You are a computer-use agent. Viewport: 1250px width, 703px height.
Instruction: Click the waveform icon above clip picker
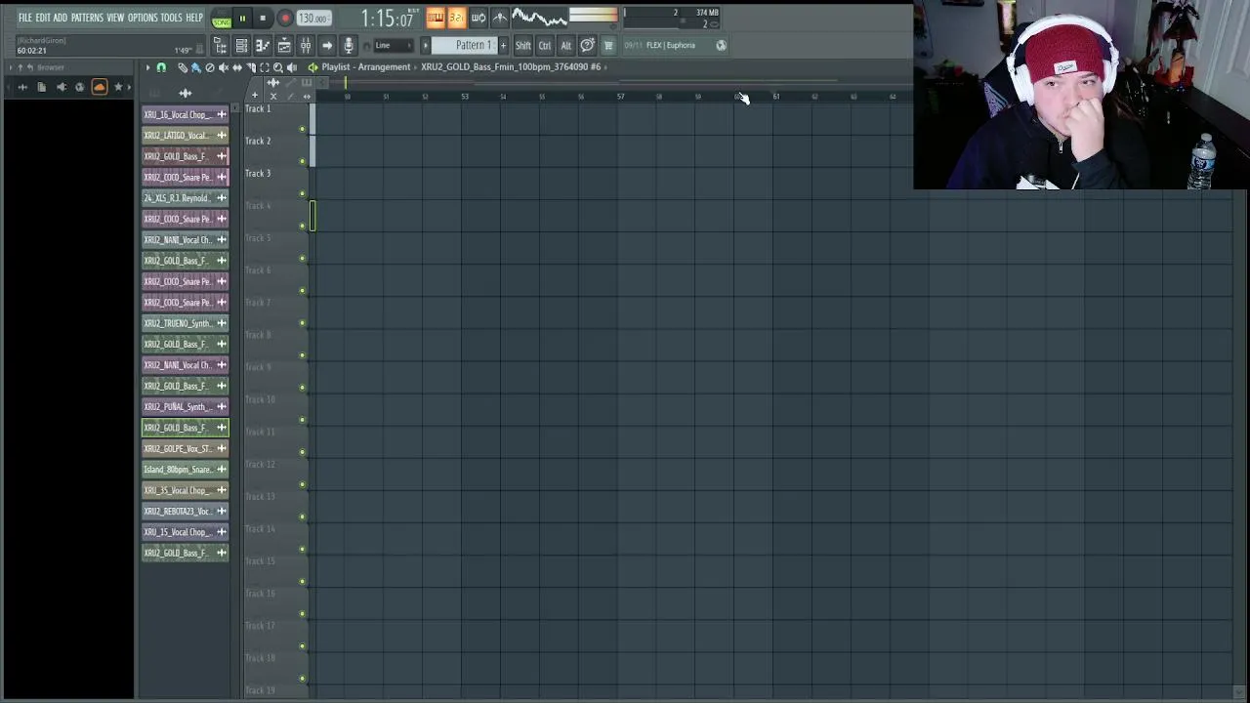click(x=186, y=93)
